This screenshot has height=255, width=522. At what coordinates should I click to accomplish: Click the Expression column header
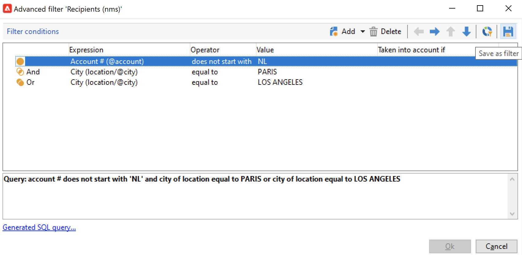tap(86, 50)
